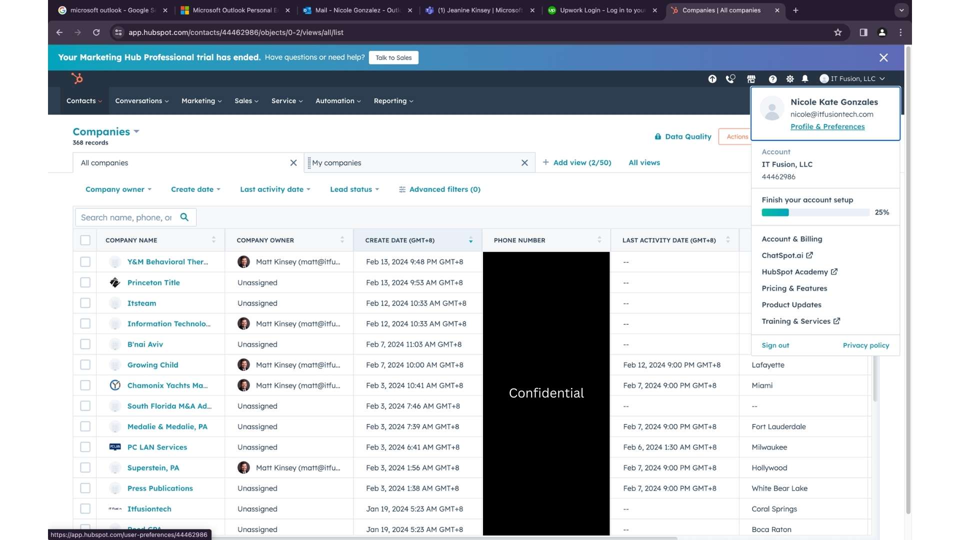
Task: Open Advanced filters (0)
Action: [x=439, y=189]
